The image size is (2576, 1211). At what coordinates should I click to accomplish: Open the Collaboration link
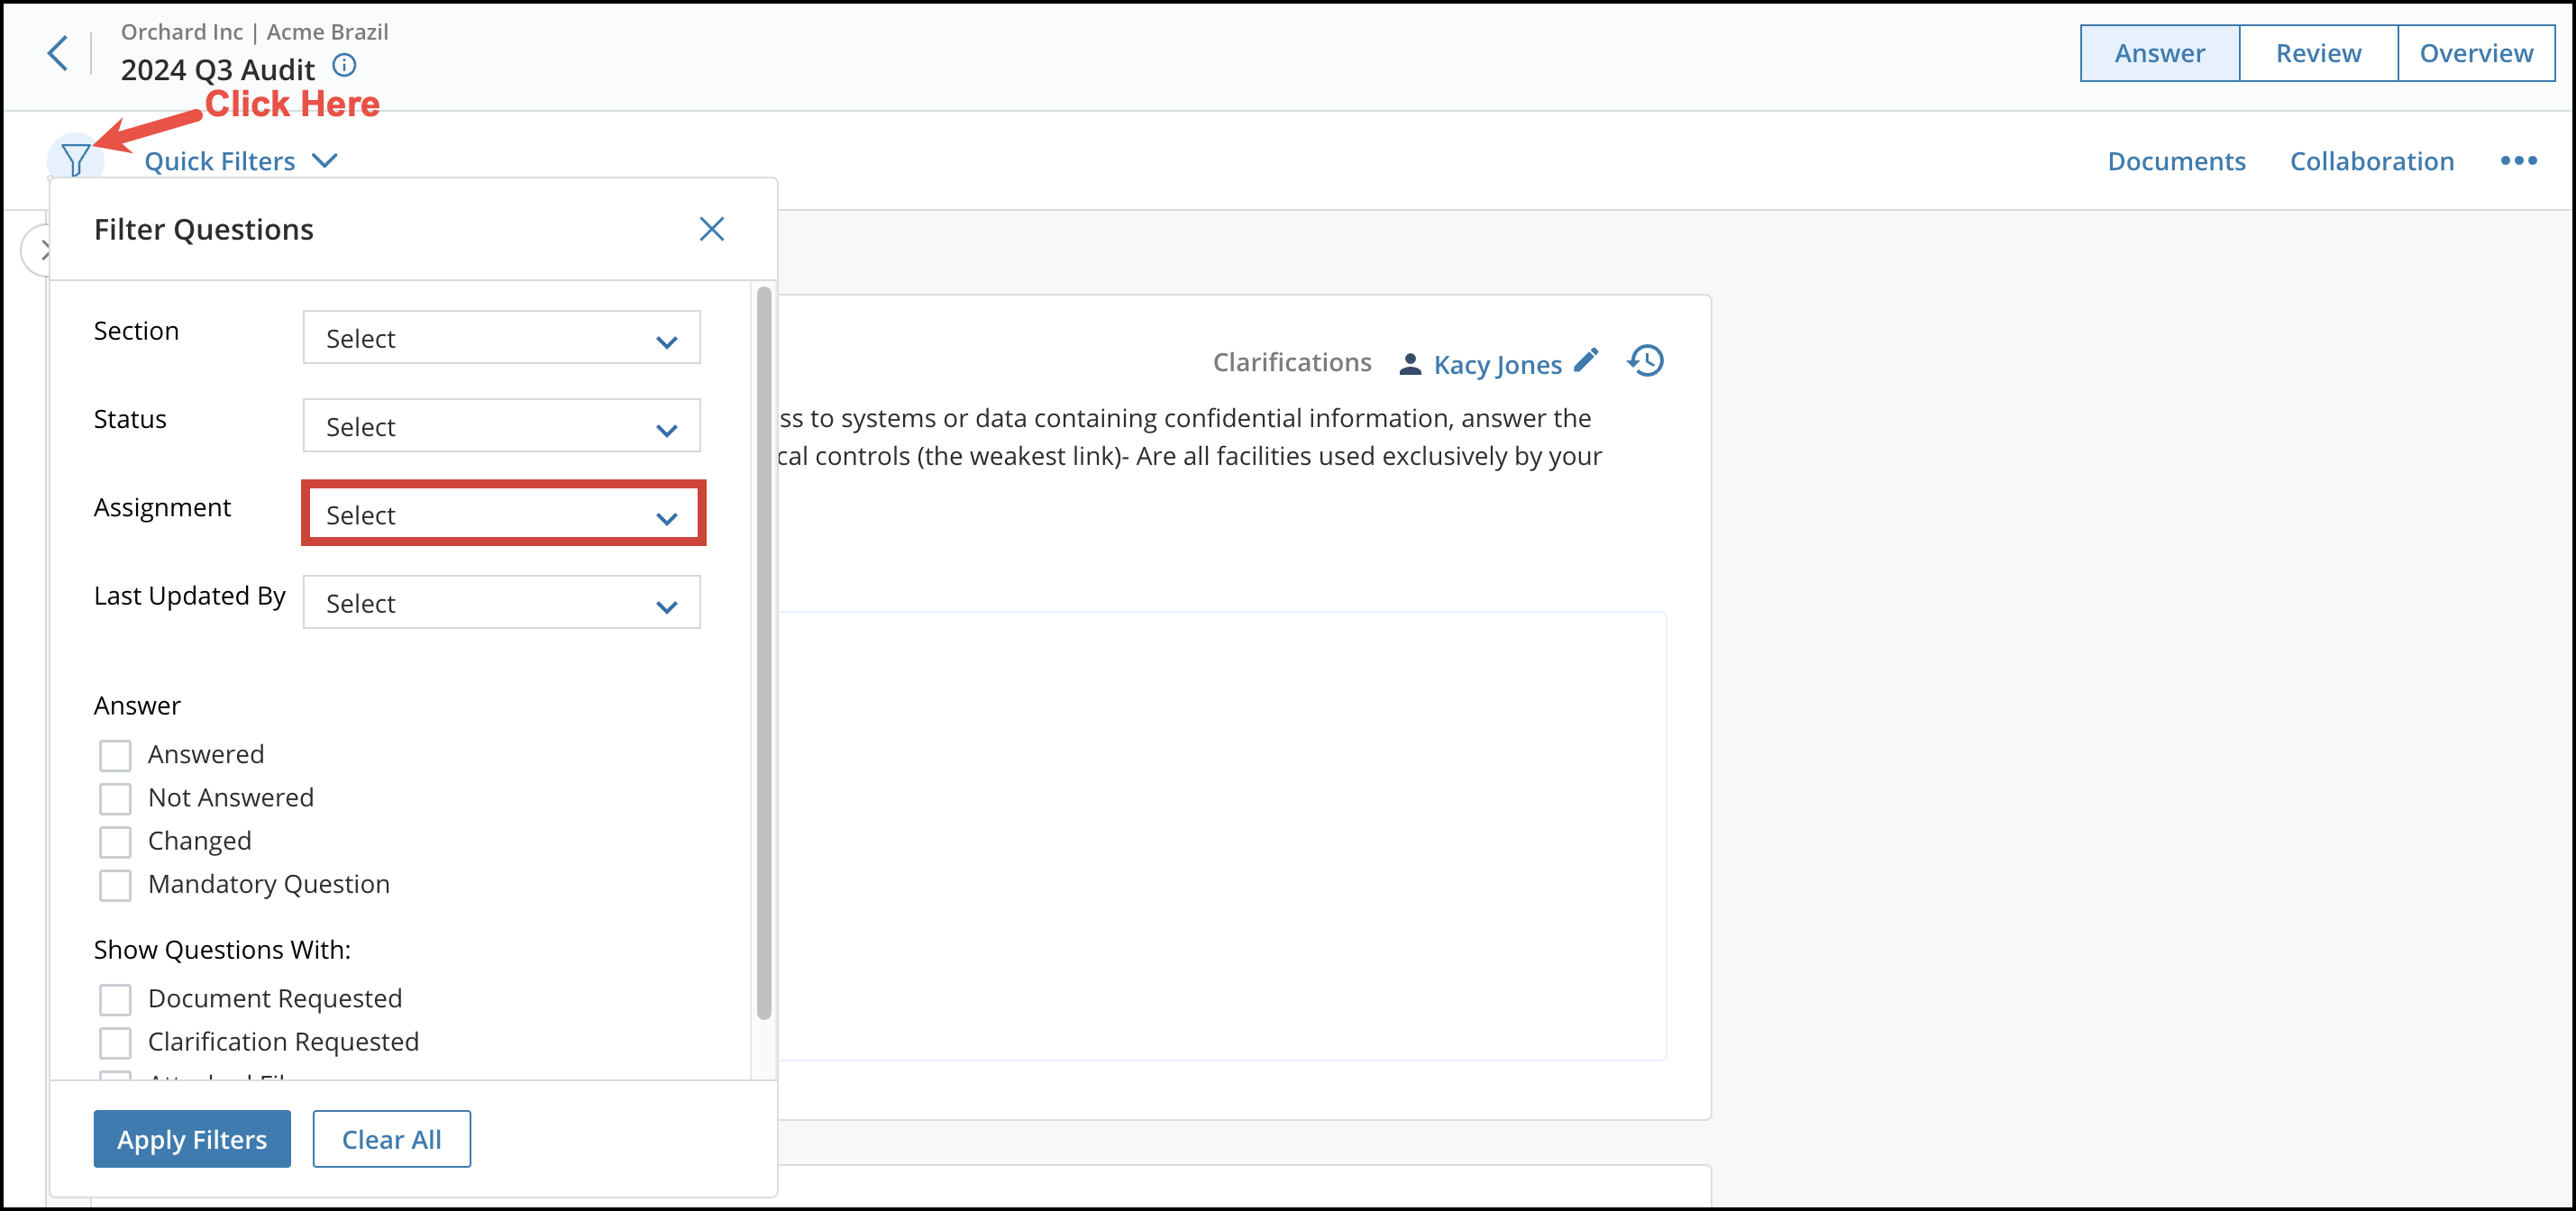[x=2372, y=161]
